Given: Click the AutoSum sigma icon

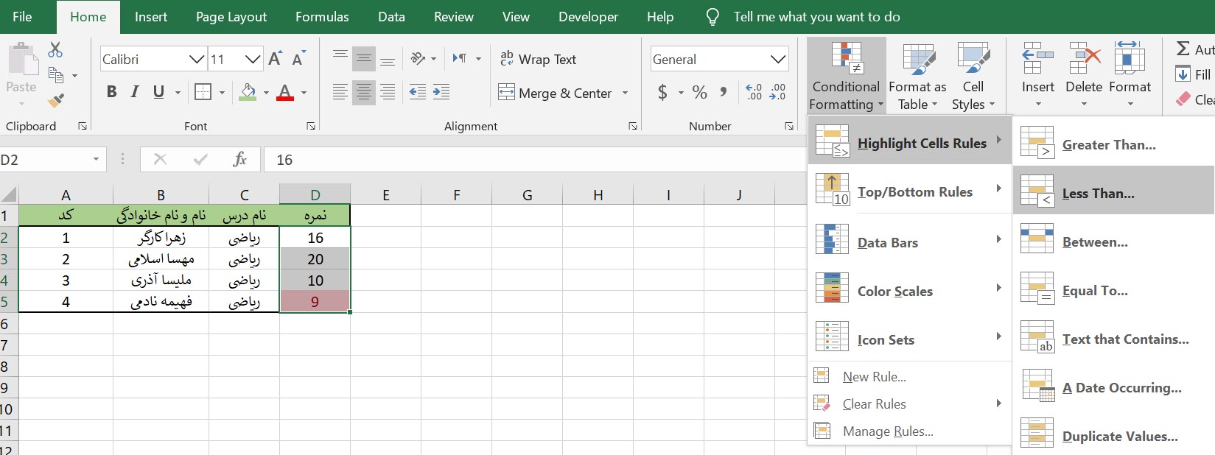Looking at the screenshot, I should pos(1183,49).
